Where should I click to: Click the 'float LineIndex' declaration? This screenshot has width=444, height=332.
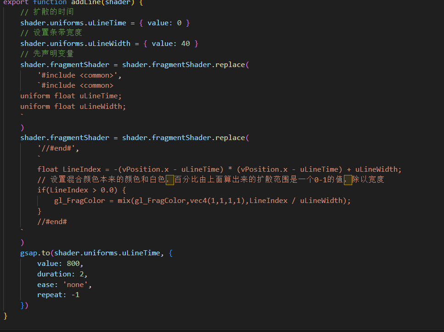[x=69, y=169]
